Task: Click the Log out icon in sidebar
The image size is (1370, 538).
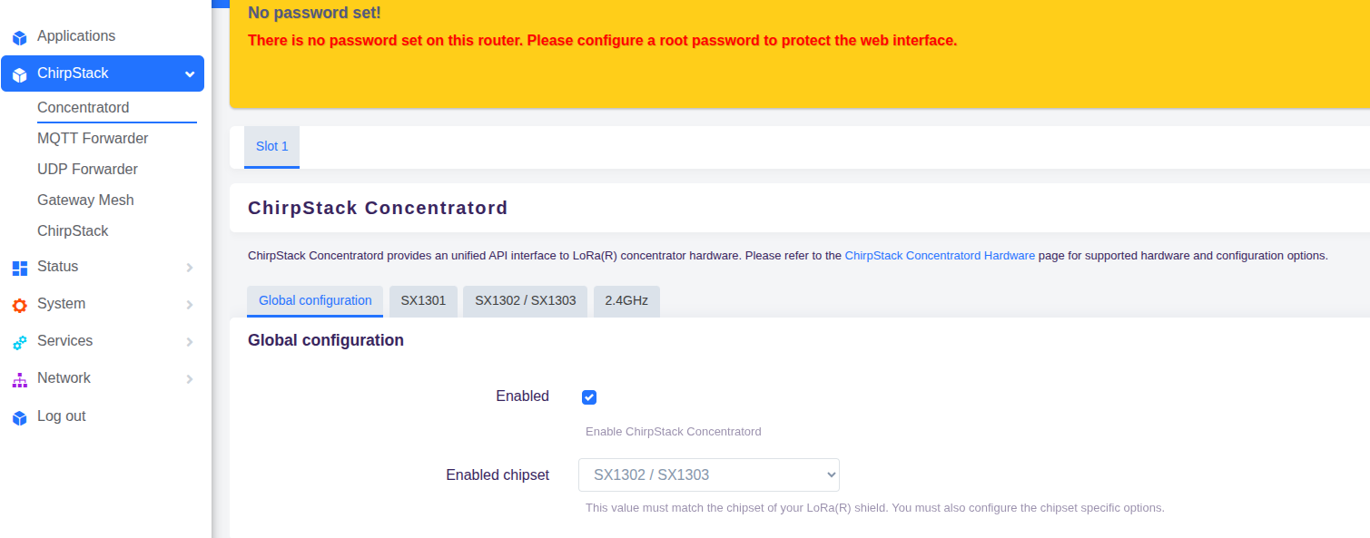Action: click(x=19, y=416)
